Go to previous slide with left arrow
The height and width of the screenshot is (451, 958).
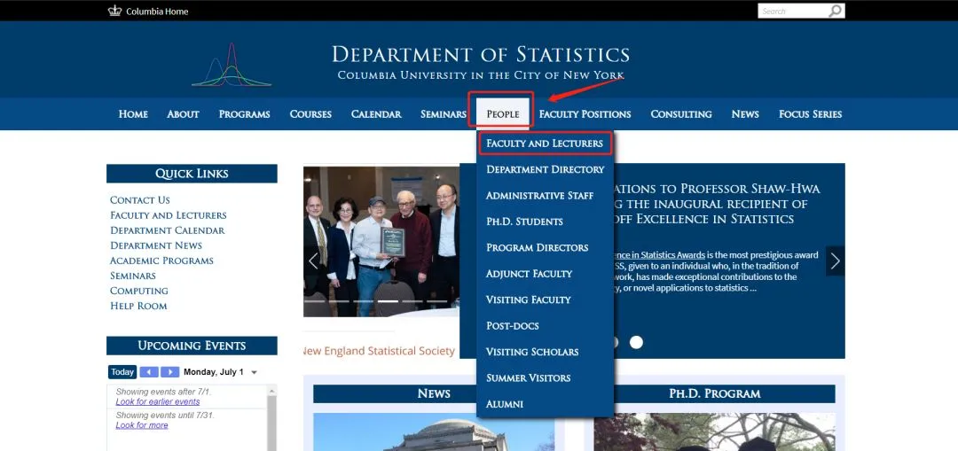(312, 261)
